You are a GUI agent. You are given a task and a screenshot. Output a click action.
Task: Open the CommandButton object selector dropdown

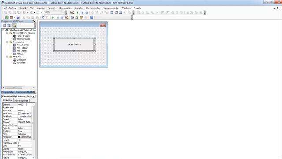click(x=33, y=96)
